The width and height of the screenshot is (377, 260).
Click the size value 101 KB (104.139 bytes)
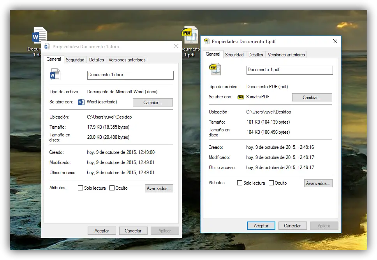268,122
